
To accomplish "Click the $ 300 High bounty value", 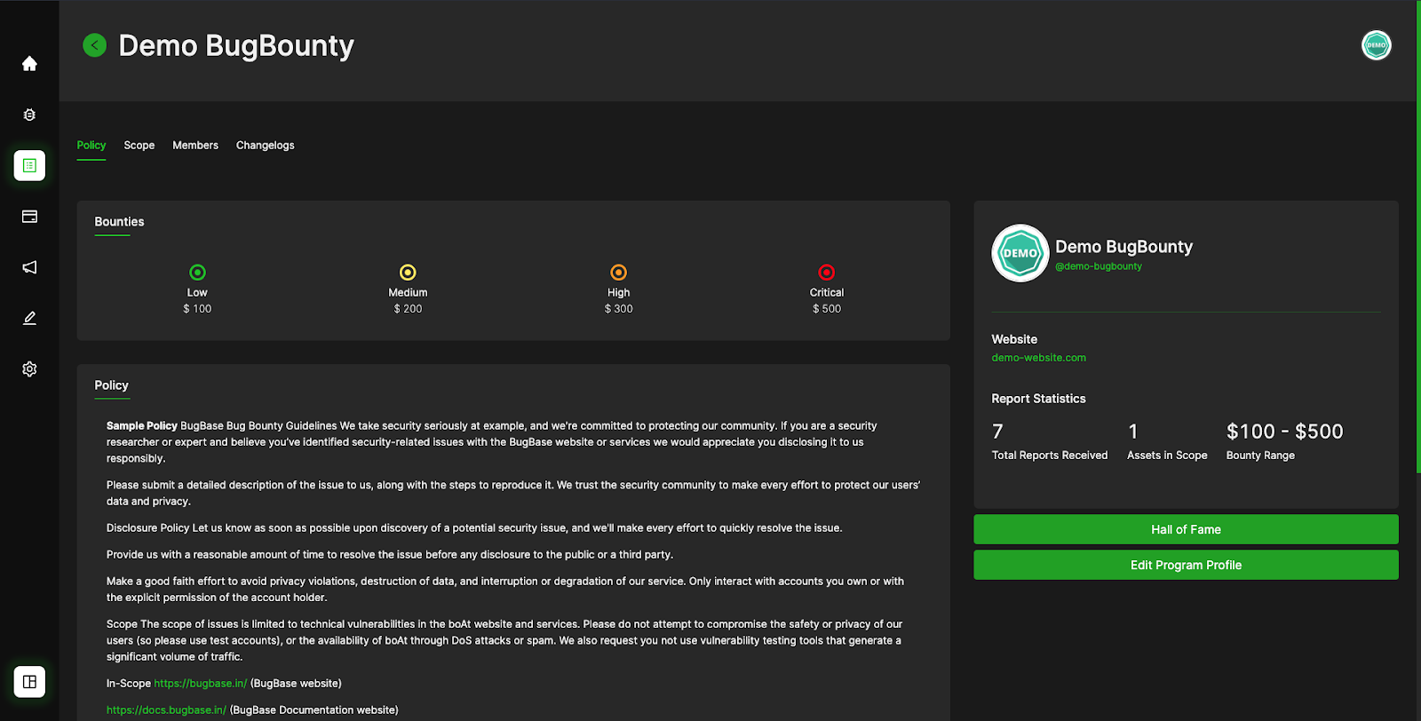I will click(x=619, y=309).
